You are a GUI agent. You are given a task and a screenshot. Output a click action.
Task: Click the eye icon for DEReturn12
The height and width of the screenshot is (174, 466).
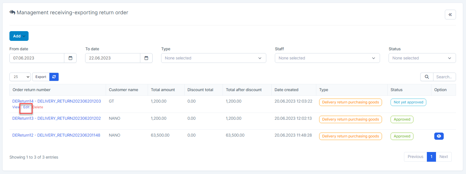(439, 136)
